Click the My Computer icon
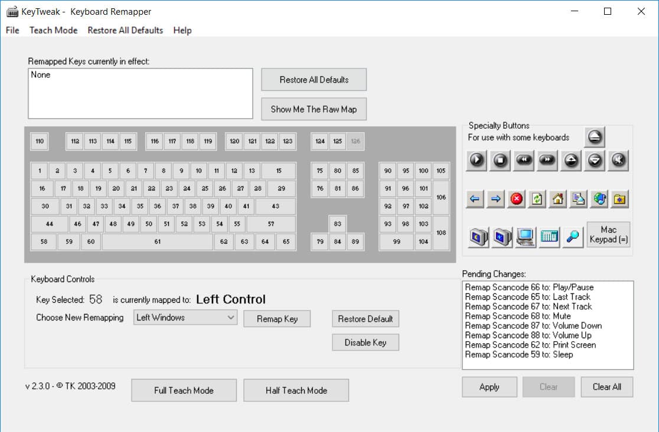This screenshot has height=432, width=659. point(526,237)
